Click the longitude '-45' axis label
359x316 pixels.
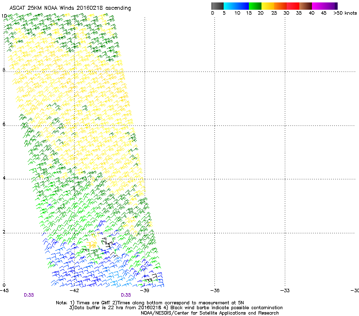click(x=4, y=291)
